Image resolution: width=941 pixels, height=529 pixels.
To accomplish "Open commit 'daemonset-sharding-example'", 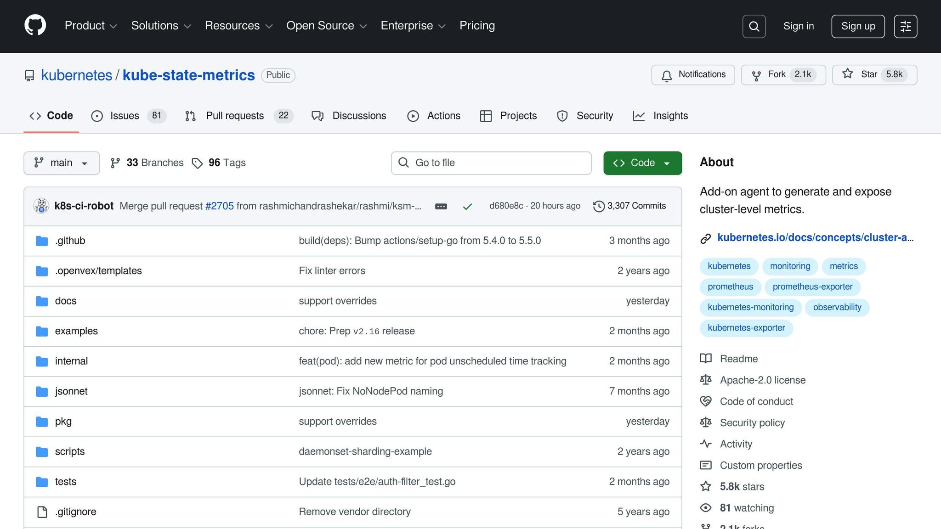I will (x=365, y=452).
